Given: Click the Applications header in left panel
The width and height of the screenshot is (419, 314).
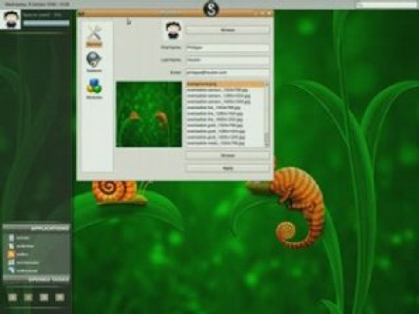Looking at the screenshot, I should 36,228.
